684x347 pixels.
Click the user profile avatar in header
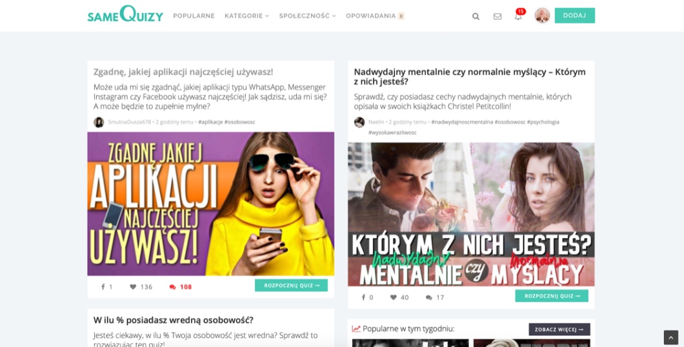pyautogui.click(x=542, y=15)
